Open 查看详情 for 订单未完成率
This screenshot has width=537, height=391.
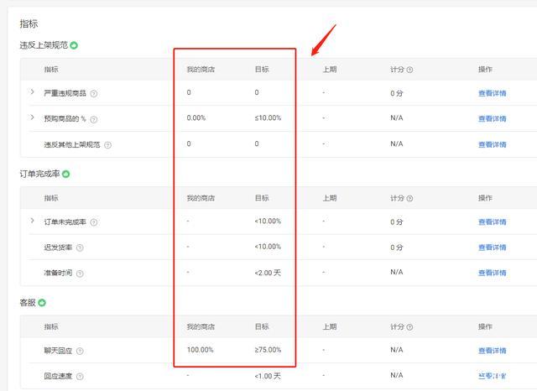click(x=493, y=222)
